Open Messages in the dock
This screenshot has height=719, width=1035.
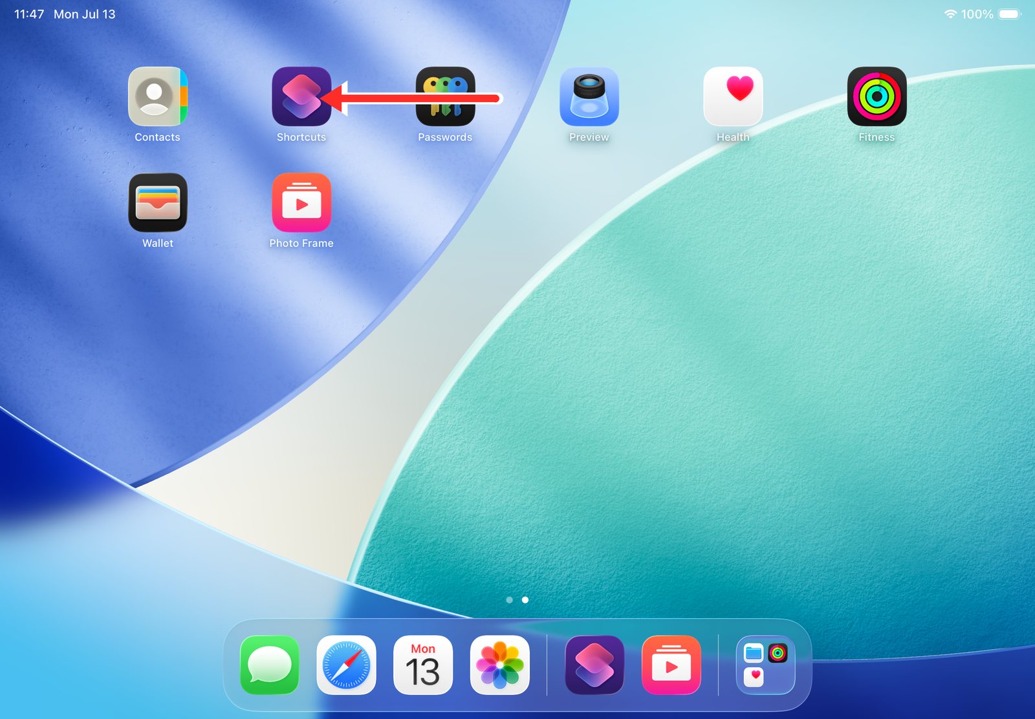(270, 665)
